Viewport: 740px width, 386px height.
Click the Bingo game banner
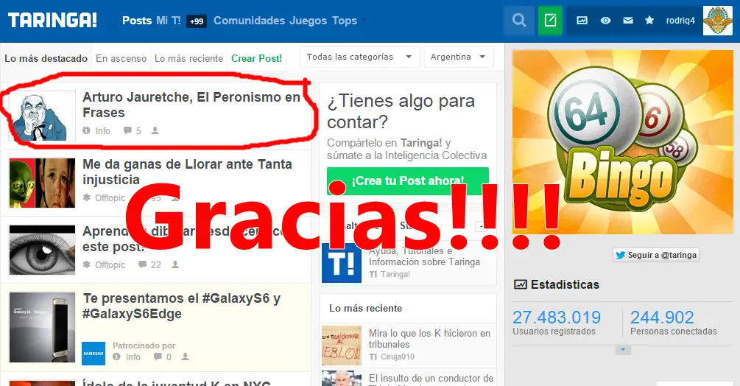click(x=623, y=142)
